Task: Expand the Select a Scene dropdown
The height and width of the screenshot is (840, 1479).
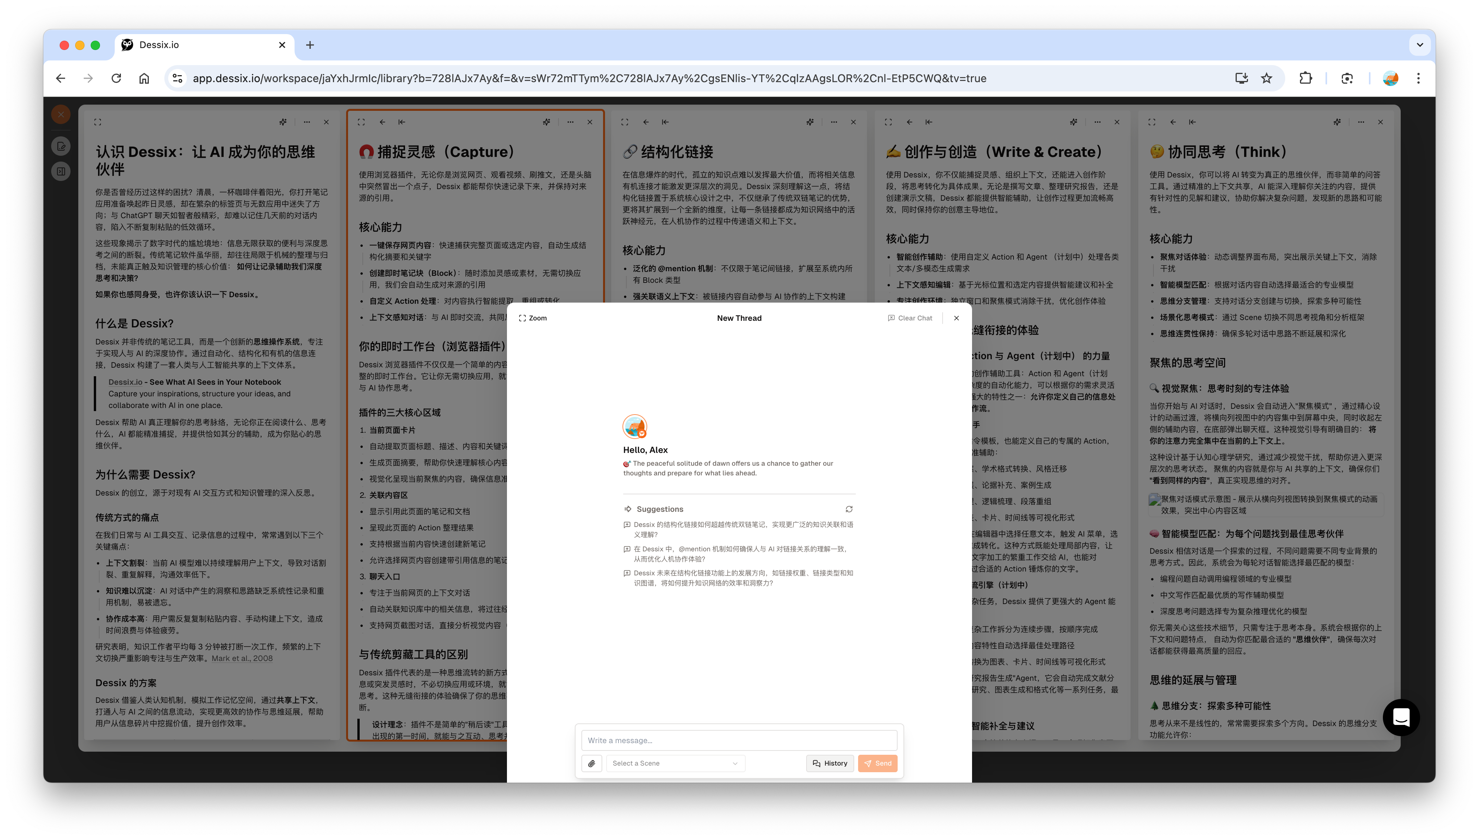Action: (x=675, y=763)
